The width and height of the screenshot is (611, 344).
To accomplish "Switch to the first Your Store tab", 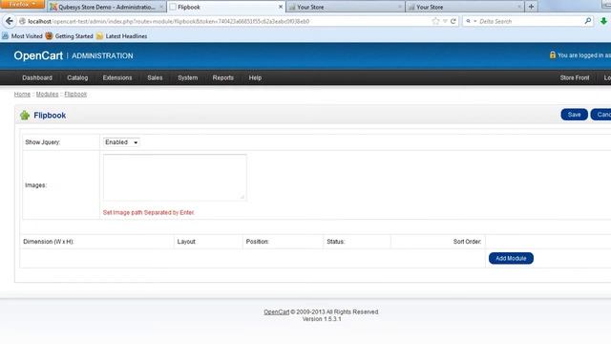I will pyautogui.click(x=346, y=7).
